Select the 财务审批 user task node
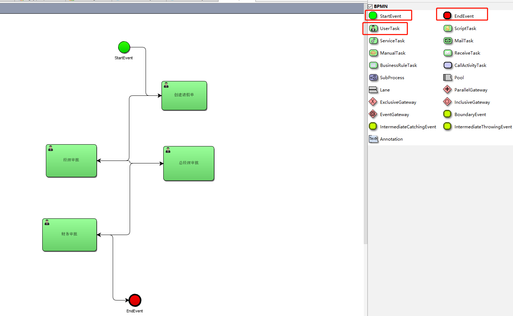The width and height of the screenshot is (513, 316). [x=69, y=235]
